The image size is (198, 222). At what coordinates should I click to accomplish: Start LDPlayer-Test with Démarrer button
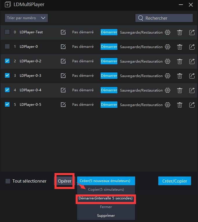click(109, 32)
